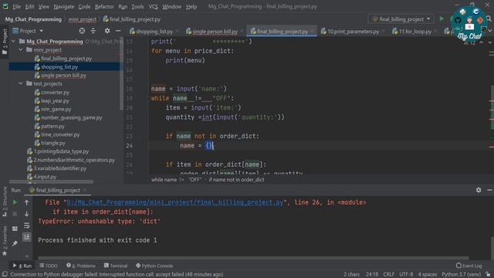Open Run panel settings gear
Viewport: 494px width, 278px height.
coord(479,190)
